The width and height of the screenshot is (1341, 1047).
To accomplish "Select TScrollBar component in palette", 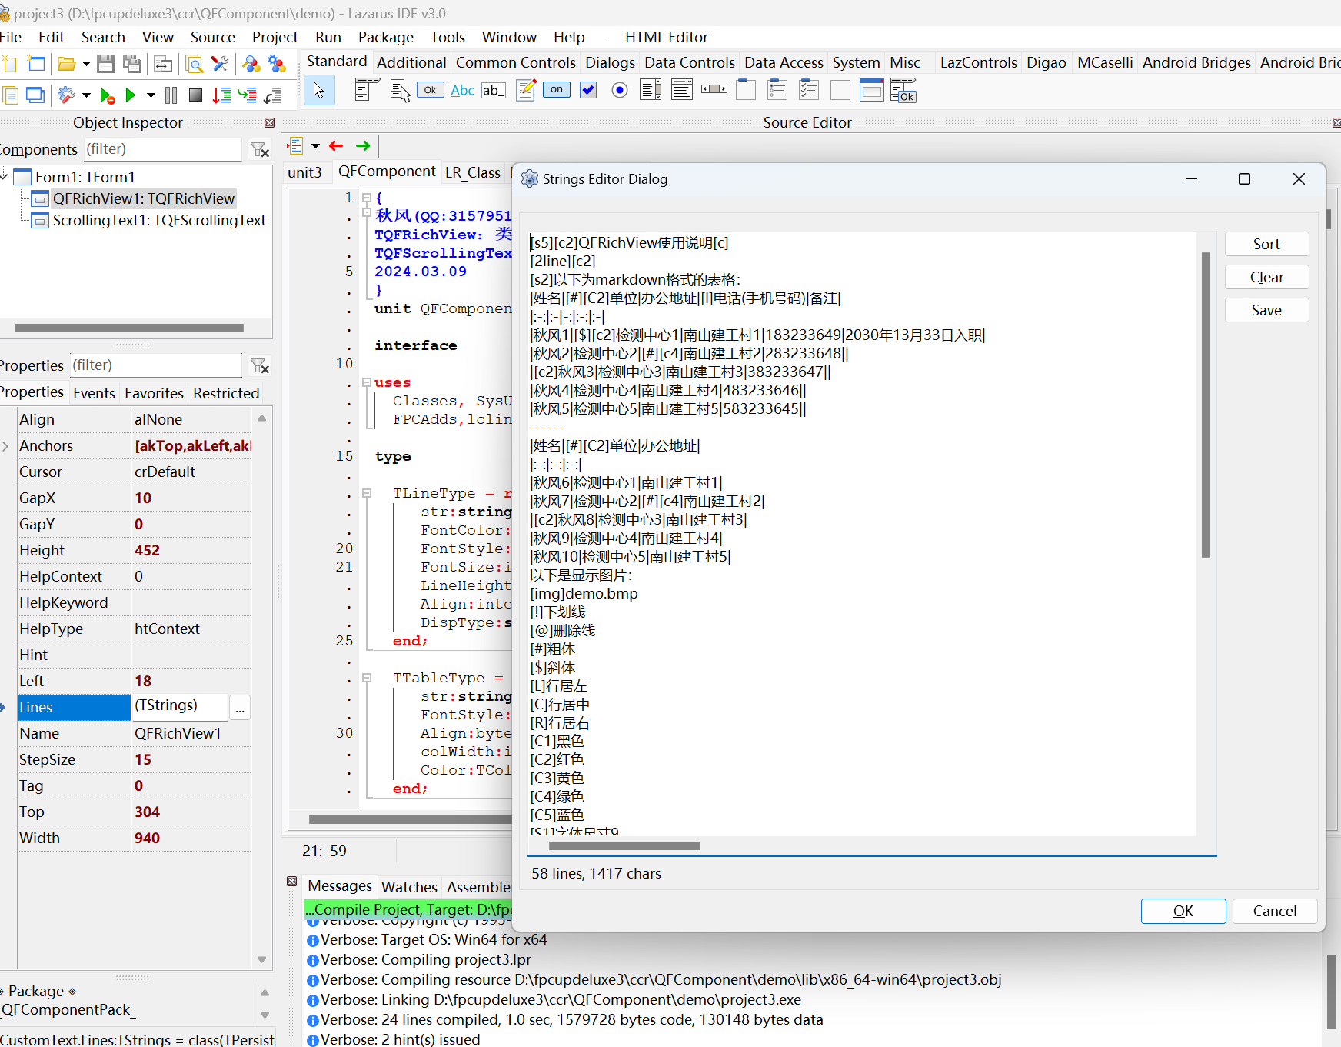I will click(714, 90).
